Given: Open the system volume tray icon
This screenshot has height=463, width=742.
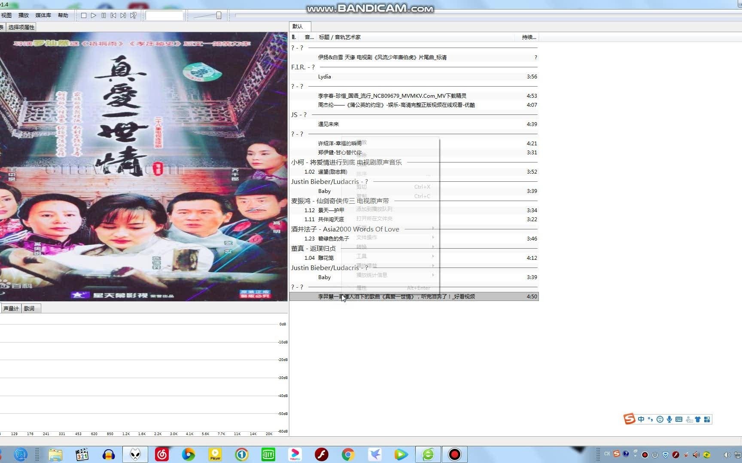Looking at the screenshot, I should click(x=727, y=455).
